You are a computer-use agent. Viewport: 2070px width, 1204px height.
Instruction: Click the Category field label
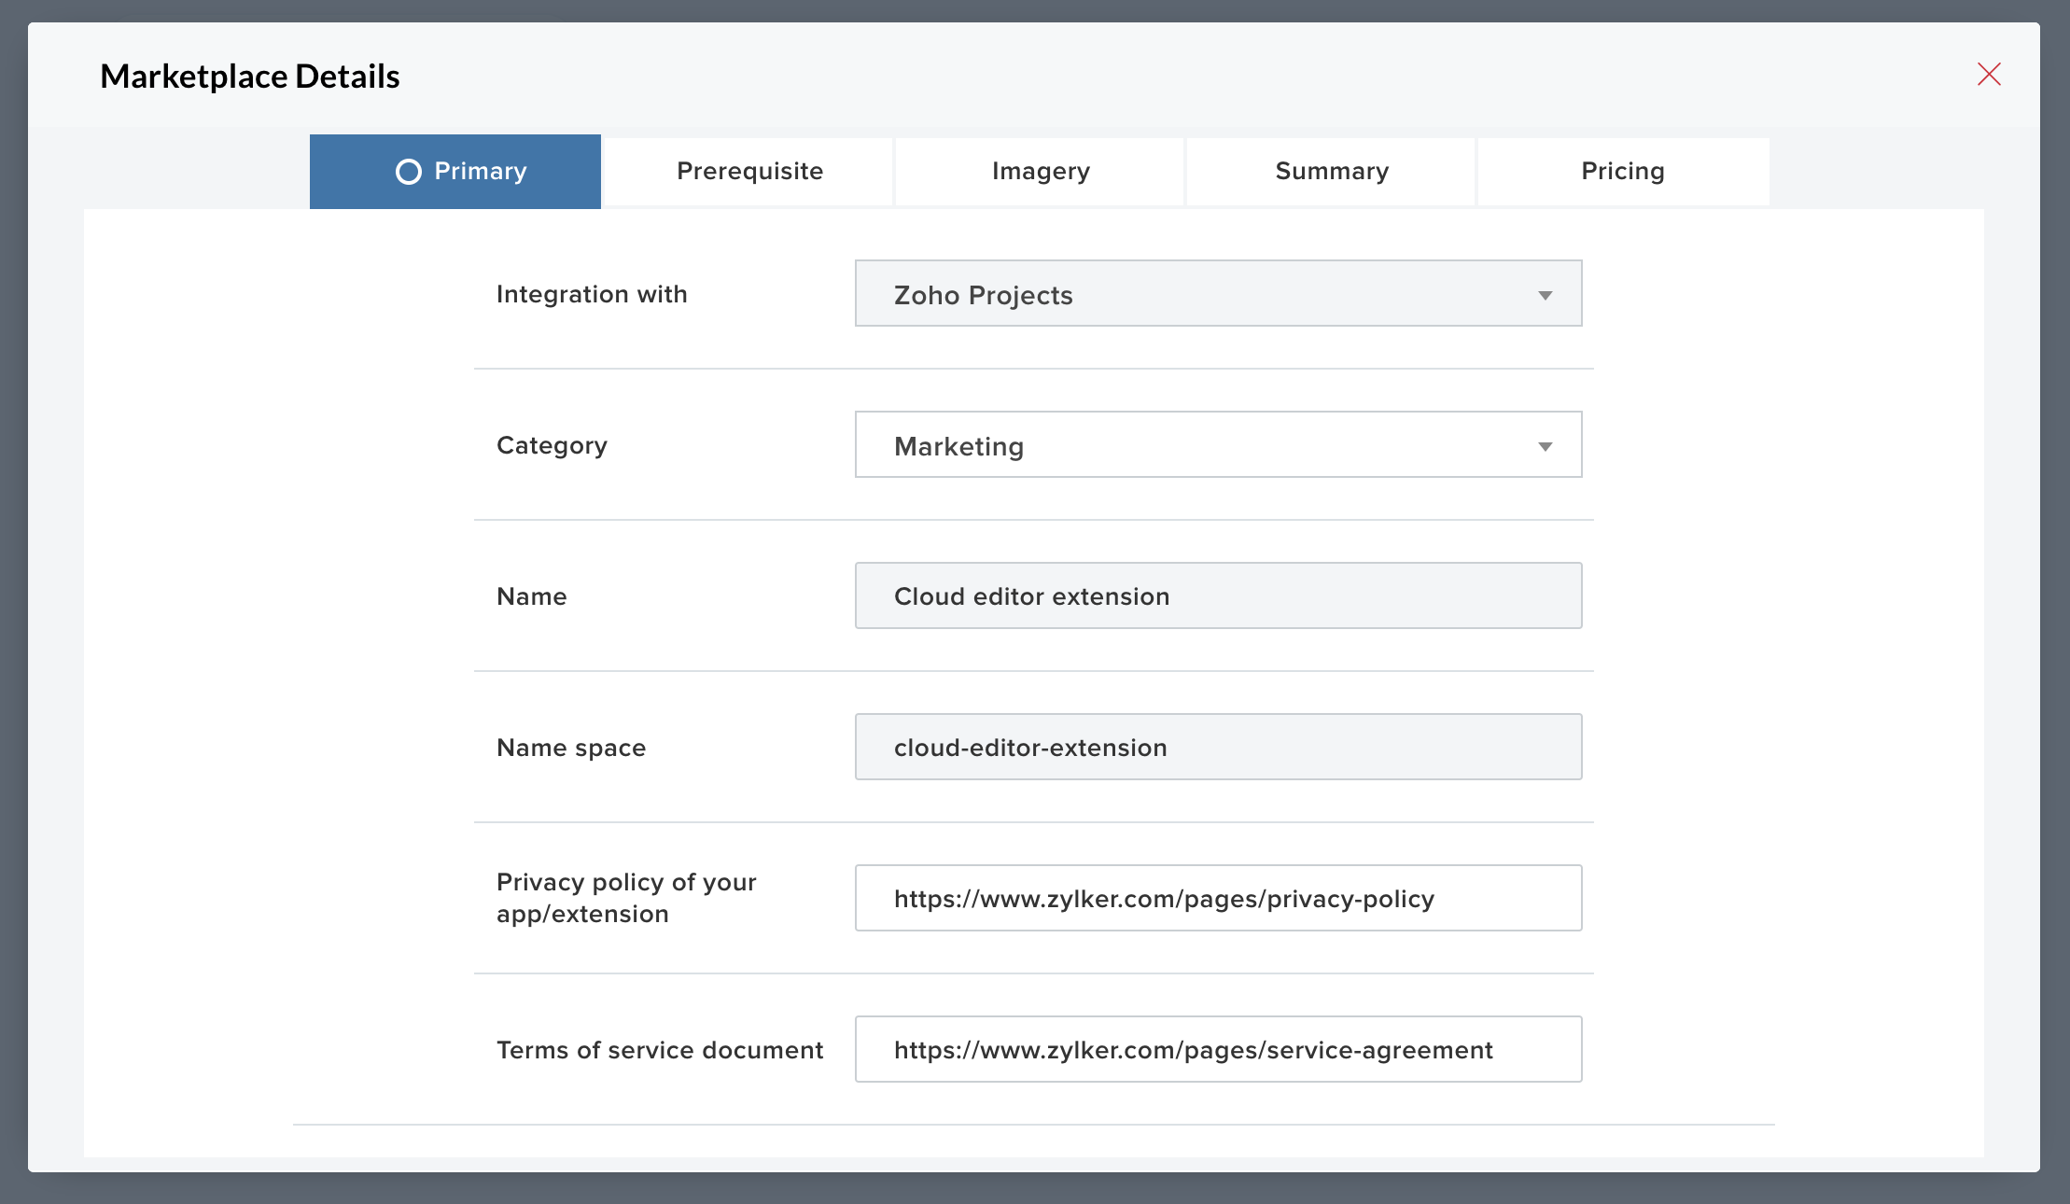click(x=552, y=445)
